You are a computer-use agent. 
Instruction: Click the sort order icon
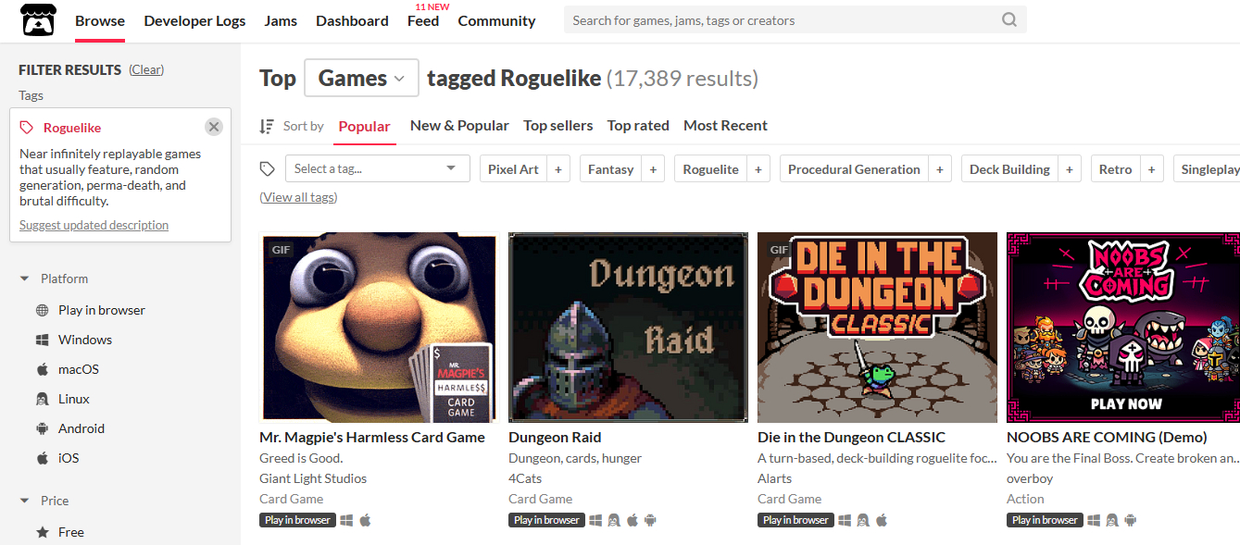[x=267, y=126]
